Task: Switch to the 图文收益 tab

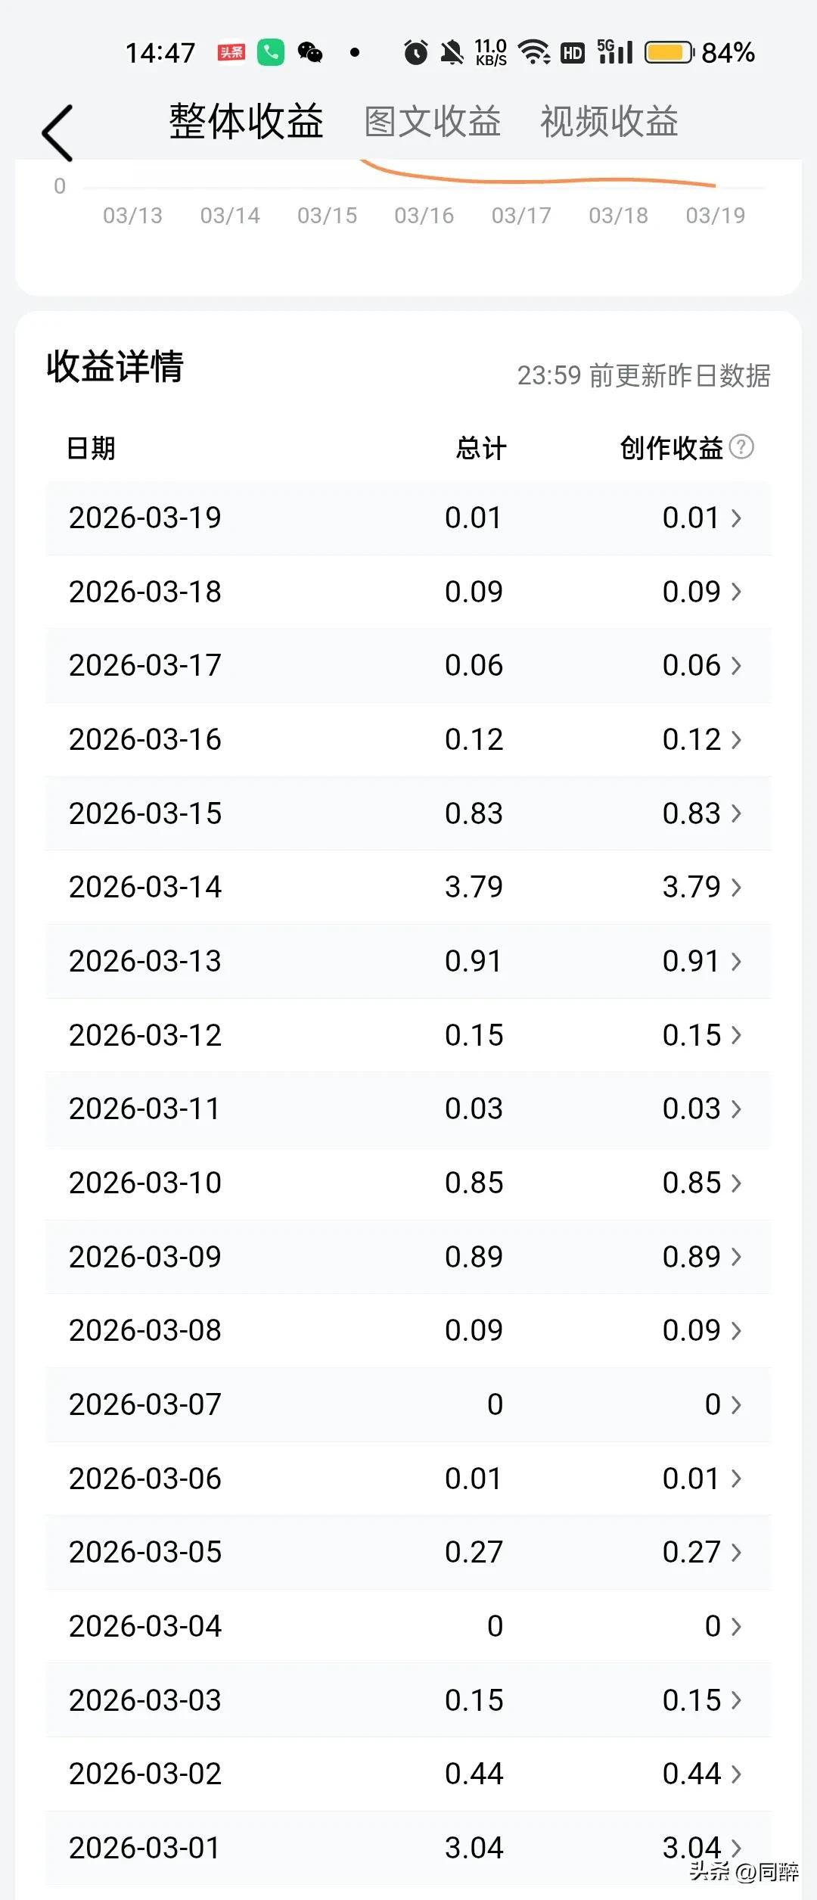Action: click(433, 122)
